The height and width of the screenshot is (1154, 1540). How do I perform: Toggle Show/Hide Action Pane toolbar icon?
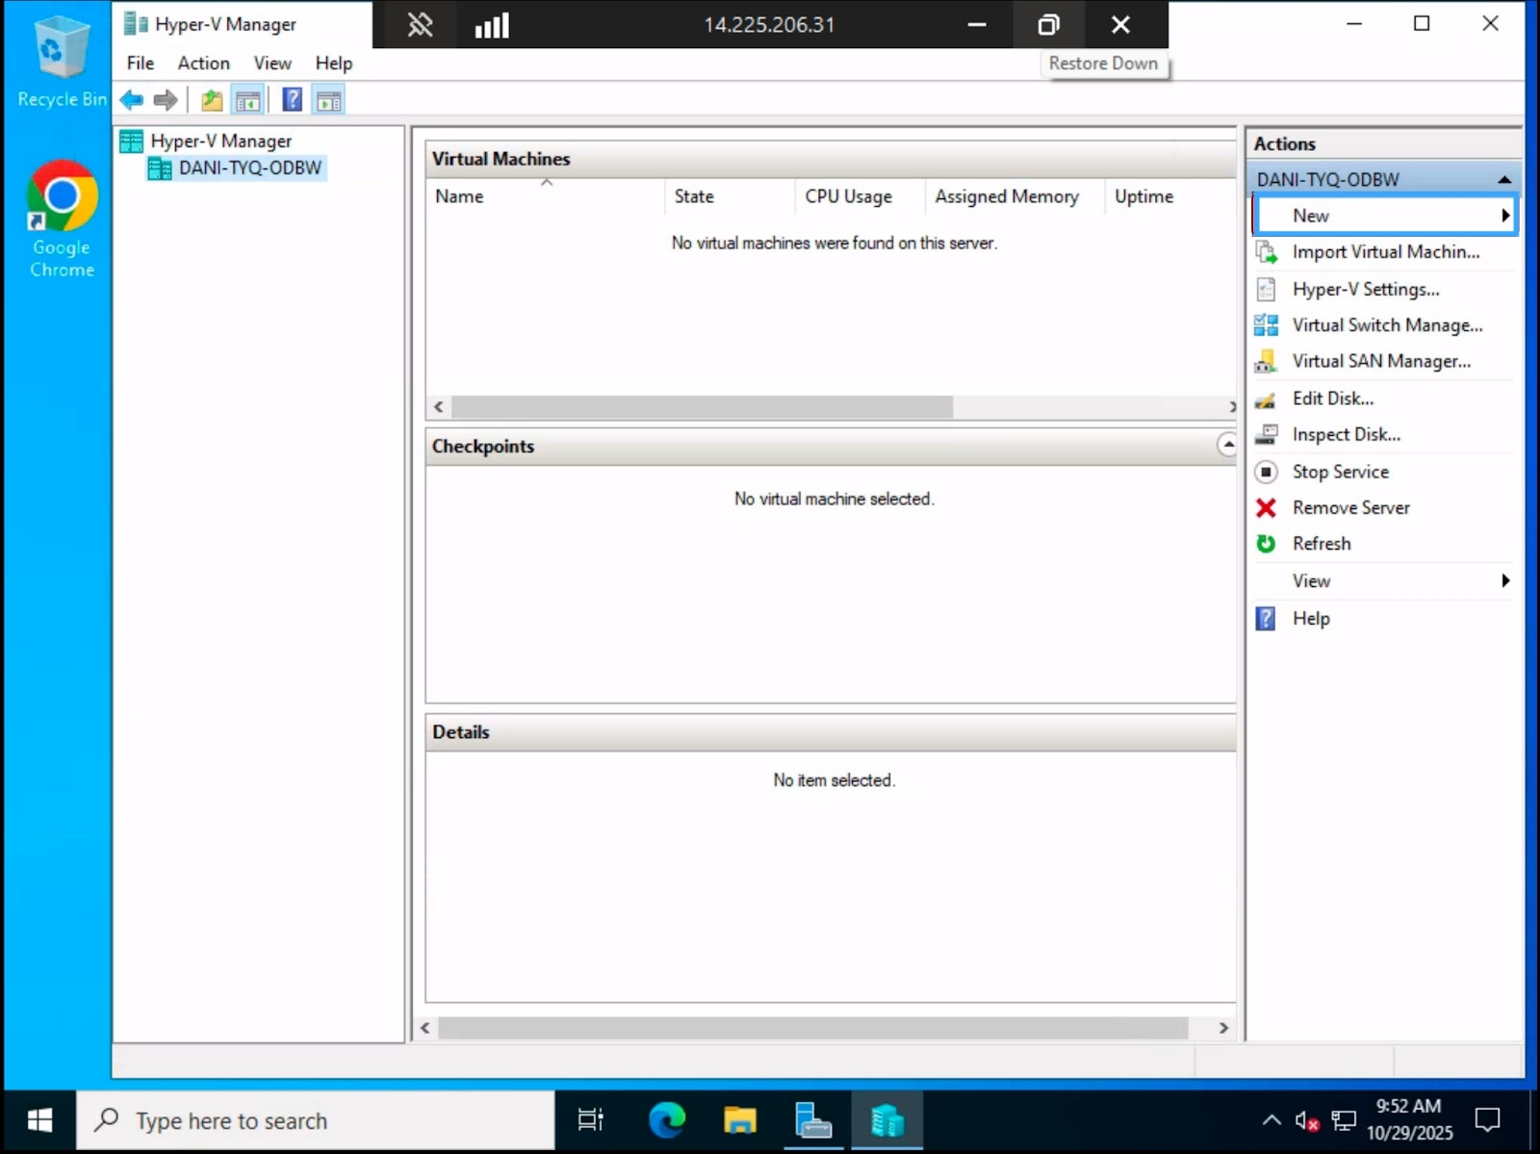pyautogui.click(x=329, y=100)
